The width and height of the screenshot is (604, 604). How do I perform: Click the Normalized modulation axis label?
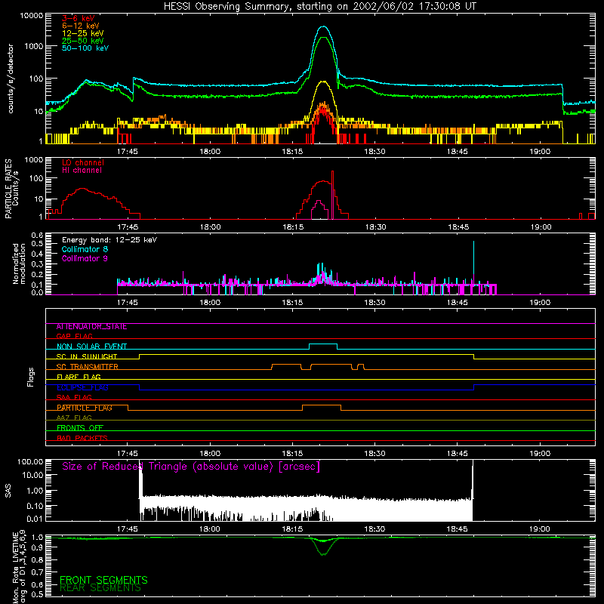click(x=19, y=263)
